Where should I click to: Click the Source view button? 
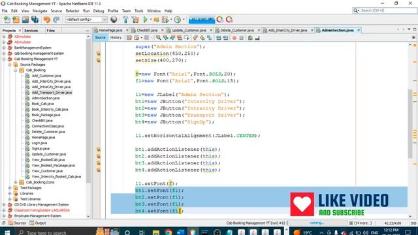pos(100,38)
